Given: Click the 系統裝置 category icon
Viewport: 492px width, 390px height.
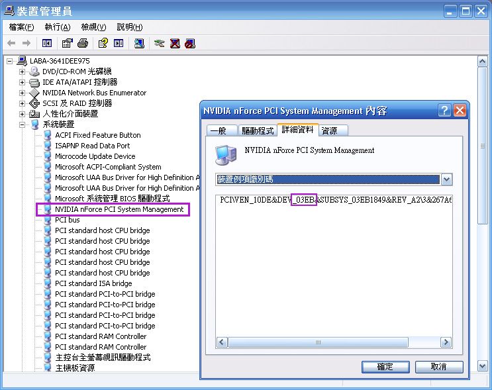Looking at the screenshot, I should point(35,124).
